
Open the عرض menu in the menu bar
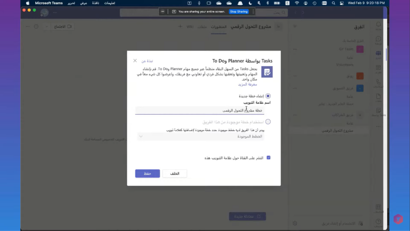tap(83, 3)
